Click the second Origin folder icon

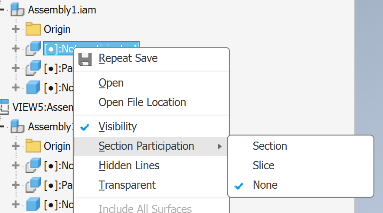coord(33,146)
